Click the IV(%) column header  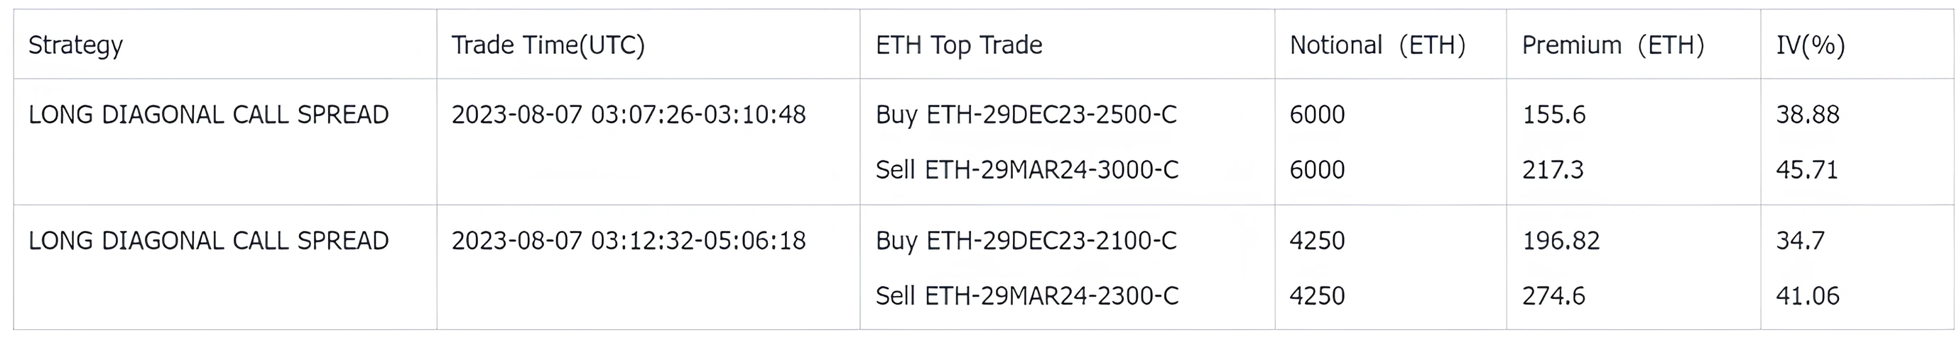pyautogui.click(x=1810, y=45)
